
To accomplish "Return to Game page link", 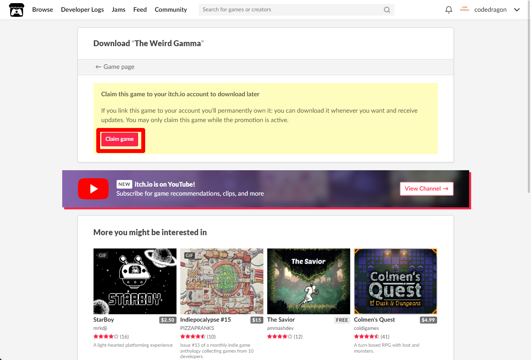I will [x=115, y=67].
